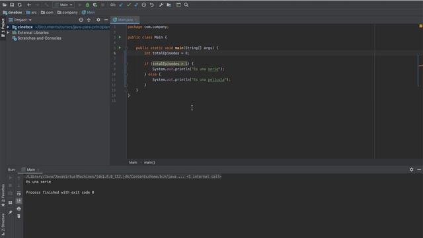This screenshot has width=423, height=238.
Task: Restore layout icon in Run panel
Action: (x=11, y=203)
